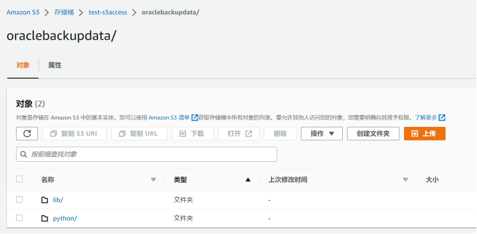The width and height of the screenshot is (477, 234).
Task: Switch to the 属性 tab
Action: coord(55,65)
